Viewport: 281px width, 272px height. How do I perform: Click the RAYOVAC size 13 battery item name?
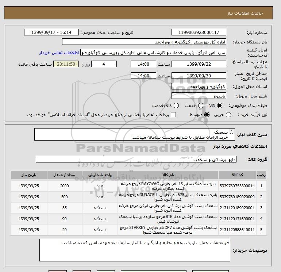pyautogui.click(x=168, y=186)
